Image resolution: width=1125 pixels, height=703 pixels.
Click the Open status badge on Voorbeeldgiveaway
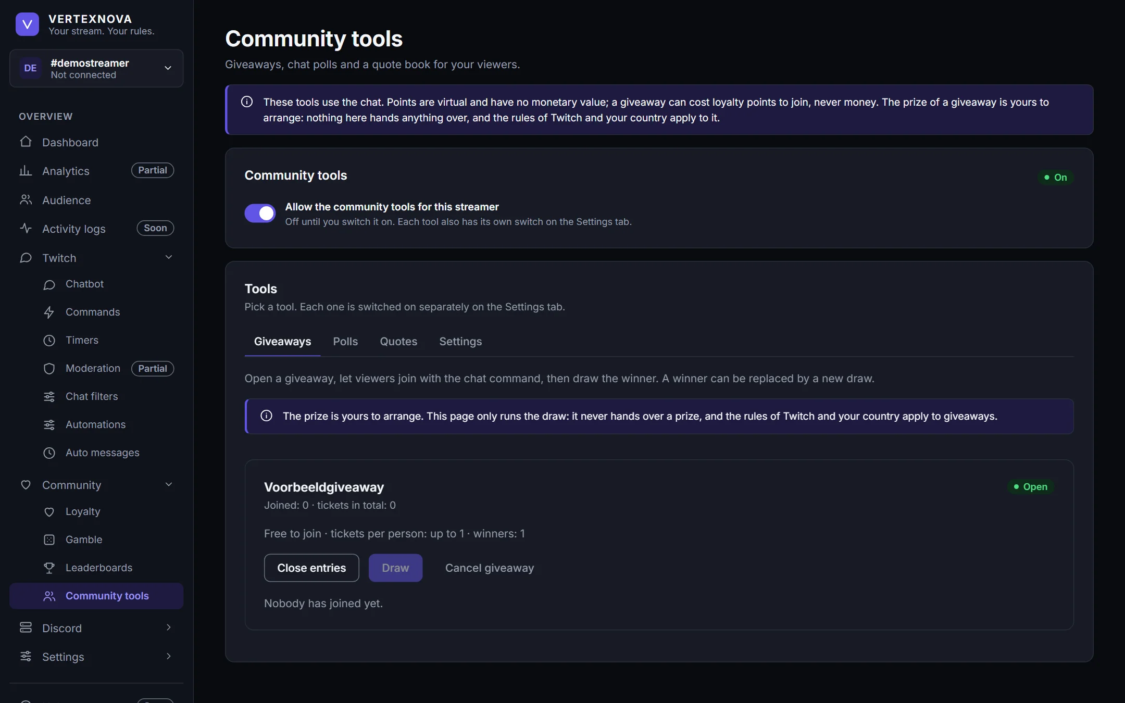tap(1030, 486)
